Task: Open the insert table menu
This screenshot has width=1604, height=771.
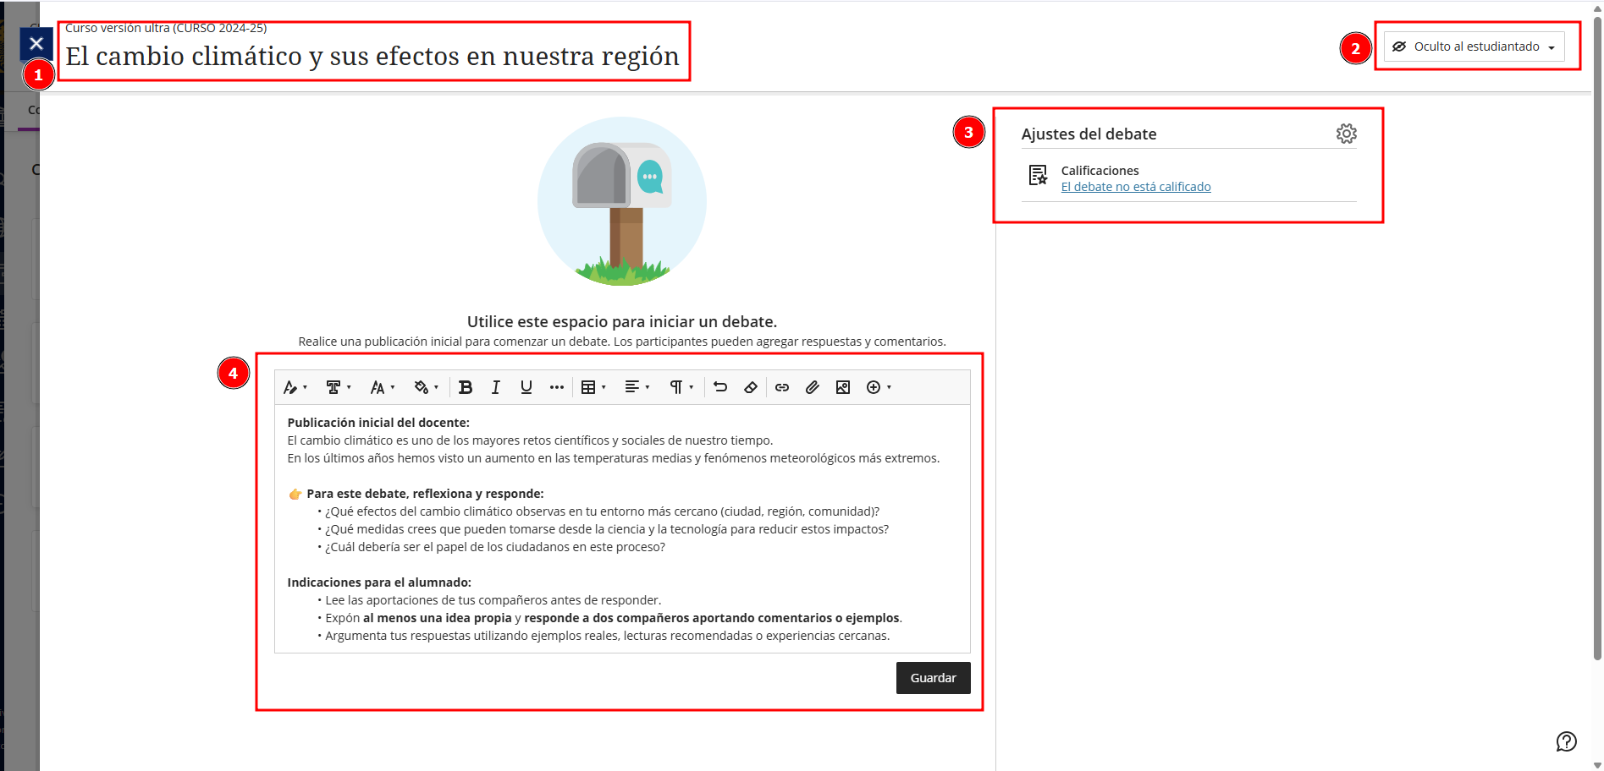Action: pyautogui.click(x=593, y=387)
